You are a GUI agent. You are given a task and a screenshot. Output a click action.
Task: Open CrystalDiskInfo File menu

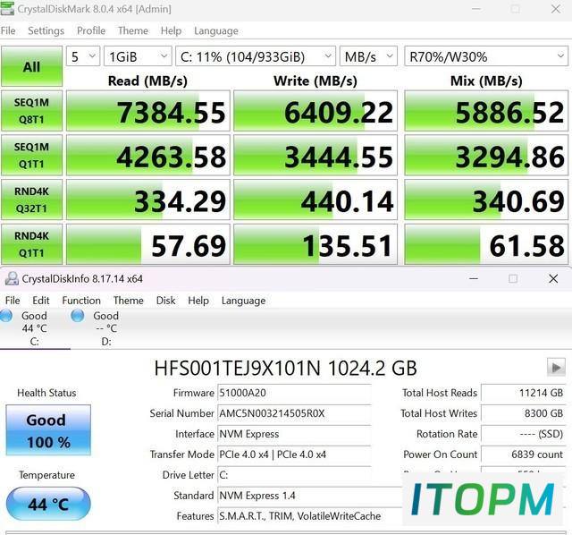pyautogui.click(x=13, y=301)
